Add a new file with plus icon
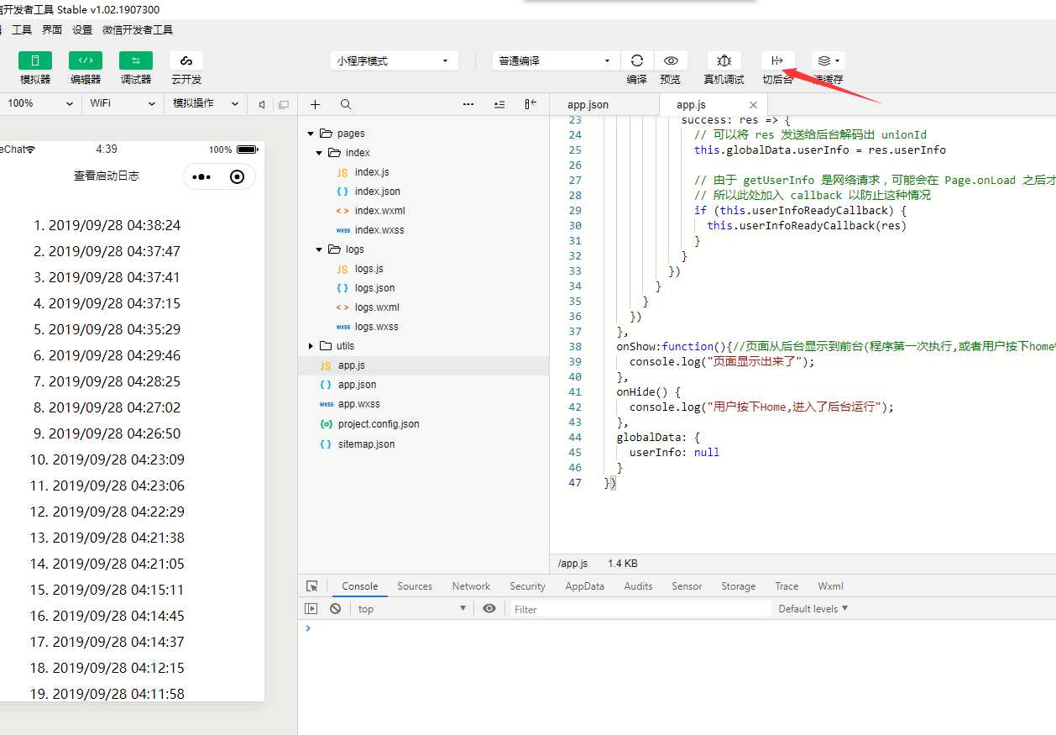This screenshot has width=1056, height=735. pyautogui.click(x=315, y=104)
